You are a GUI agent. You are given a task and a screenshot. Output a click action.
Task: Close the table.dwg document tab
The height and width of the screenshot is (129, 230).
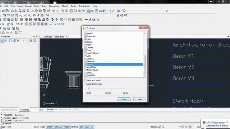point(66,37)
